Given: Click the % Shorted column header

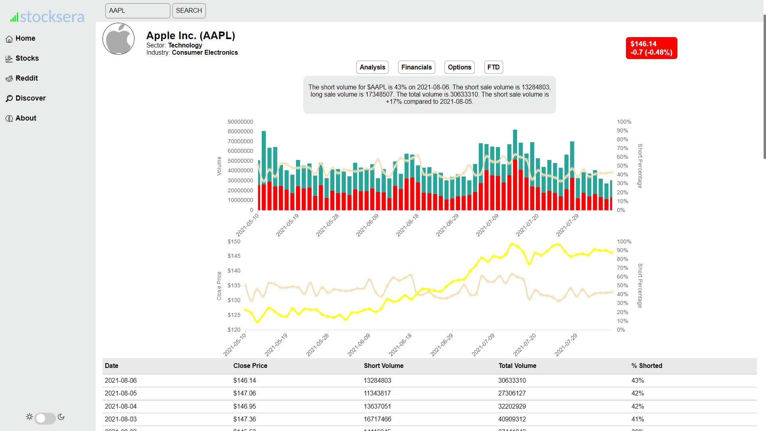Looking at the screenshot, I should [x=646, y=366].
